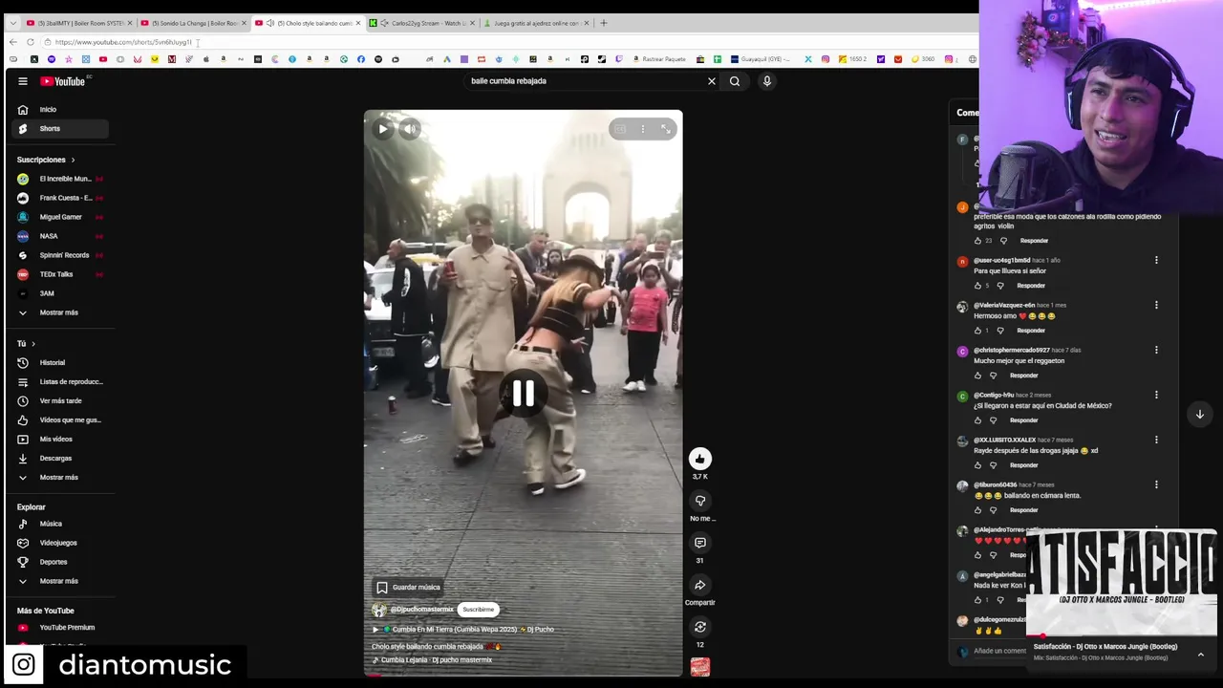Expand Mostrar más under Deportes

coord(59,581)
